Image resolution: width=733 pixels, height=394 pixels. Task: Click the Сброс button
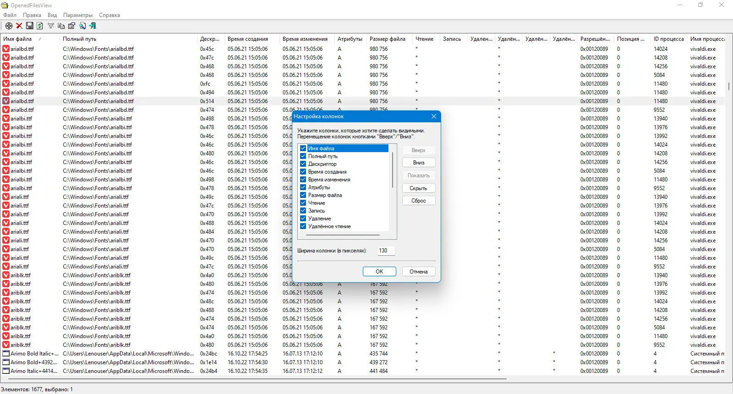point(419,201)
